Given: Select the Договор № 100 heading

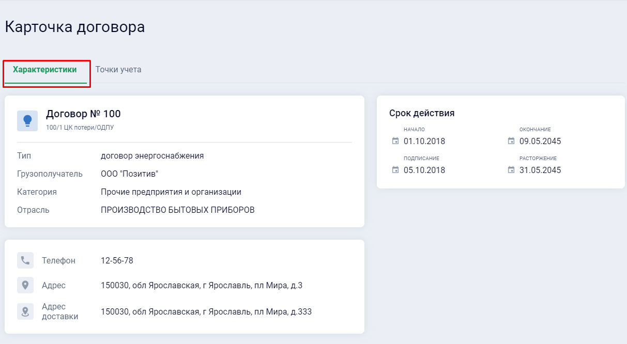Looking at the screenshot, I should click(x=83, y=114).
